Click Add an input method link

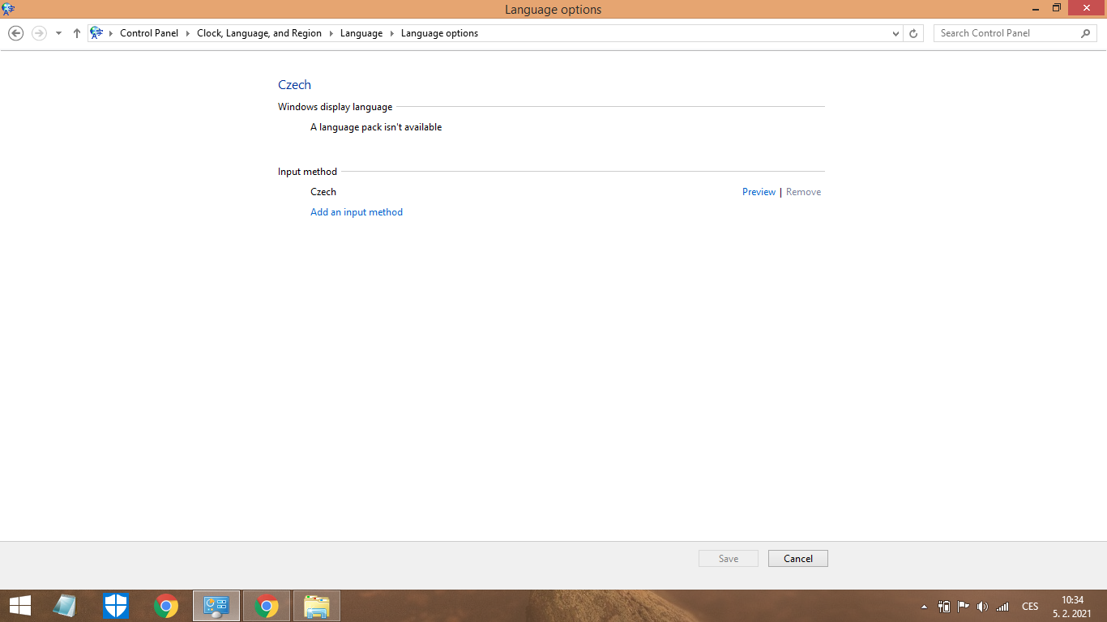357,212
